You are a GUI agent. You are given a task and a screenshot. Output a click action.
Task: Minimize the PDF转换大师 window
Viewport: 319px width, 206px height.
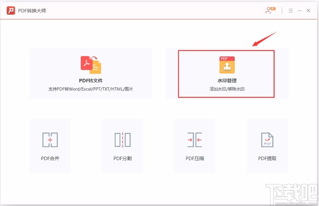point(300,11)
